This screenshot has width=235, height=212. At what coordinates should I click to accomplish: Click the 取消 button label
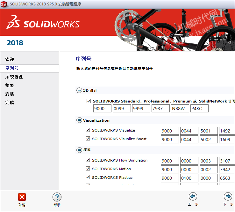click(x=22, y=205)
